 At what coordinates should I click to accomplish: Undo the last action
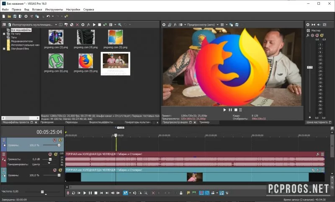[48, 16]
